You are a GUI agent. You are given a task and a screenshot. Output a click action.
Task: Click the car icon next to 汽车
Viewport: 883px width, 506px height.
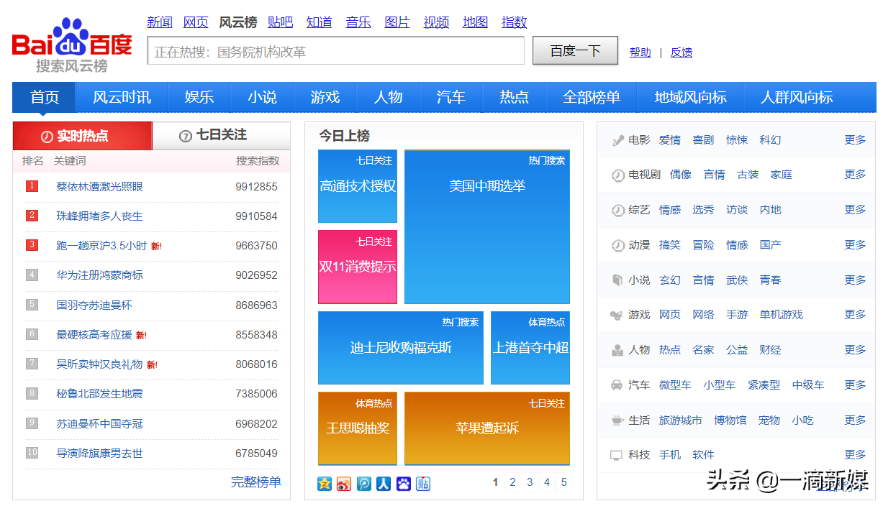pos(619,385)
